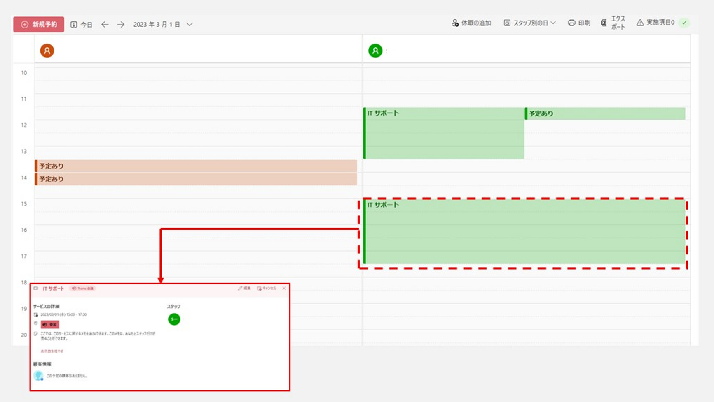Open the 2023年3月1日 date dropdown

coord(190,24)
